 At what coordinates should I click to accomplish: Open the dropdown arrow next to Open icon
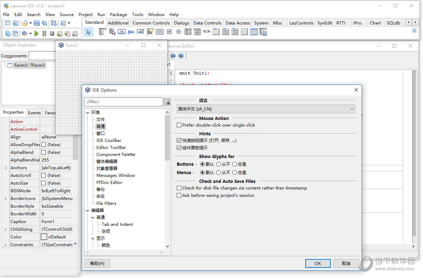(x=30, y=23)
